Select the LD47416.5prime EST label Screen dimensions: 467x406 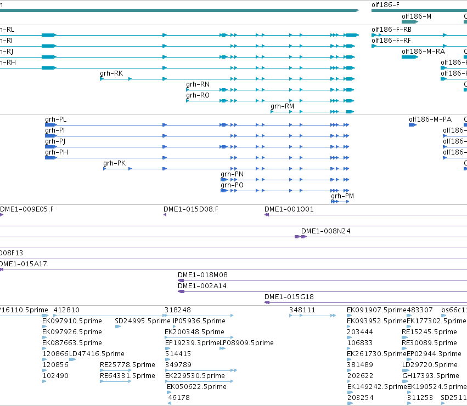pyautogui.click(x=97, y=354)
